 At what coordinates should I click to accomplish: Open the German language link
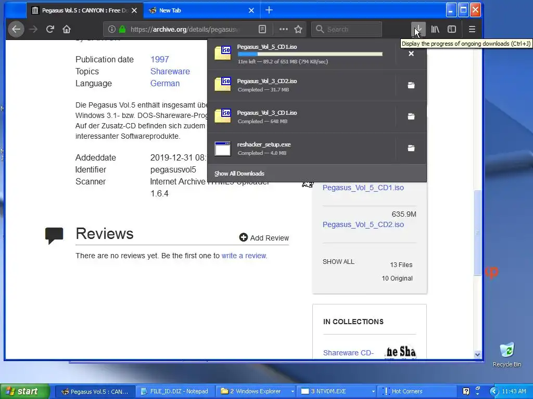click(165, 84)
